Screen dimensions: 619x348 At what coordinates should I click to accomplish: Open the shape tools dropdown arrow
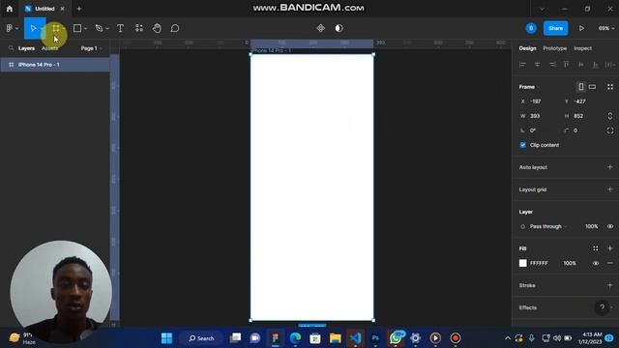tap(86, 29)
